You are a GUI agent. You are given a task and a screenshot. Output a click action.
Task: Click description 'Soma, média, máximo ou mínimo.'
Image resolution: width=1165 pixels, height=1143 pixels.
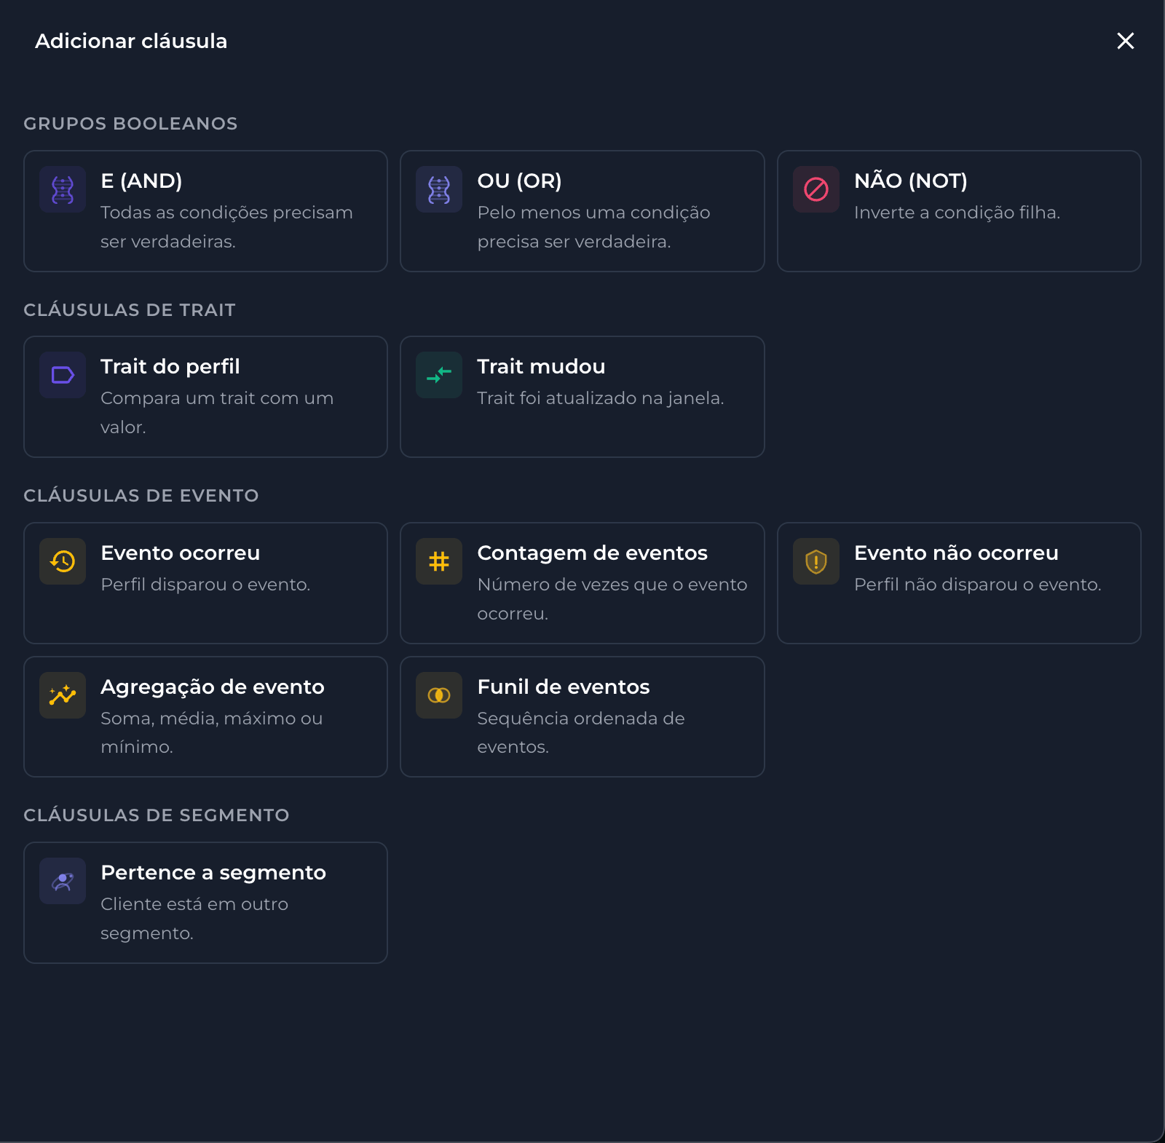211,732
